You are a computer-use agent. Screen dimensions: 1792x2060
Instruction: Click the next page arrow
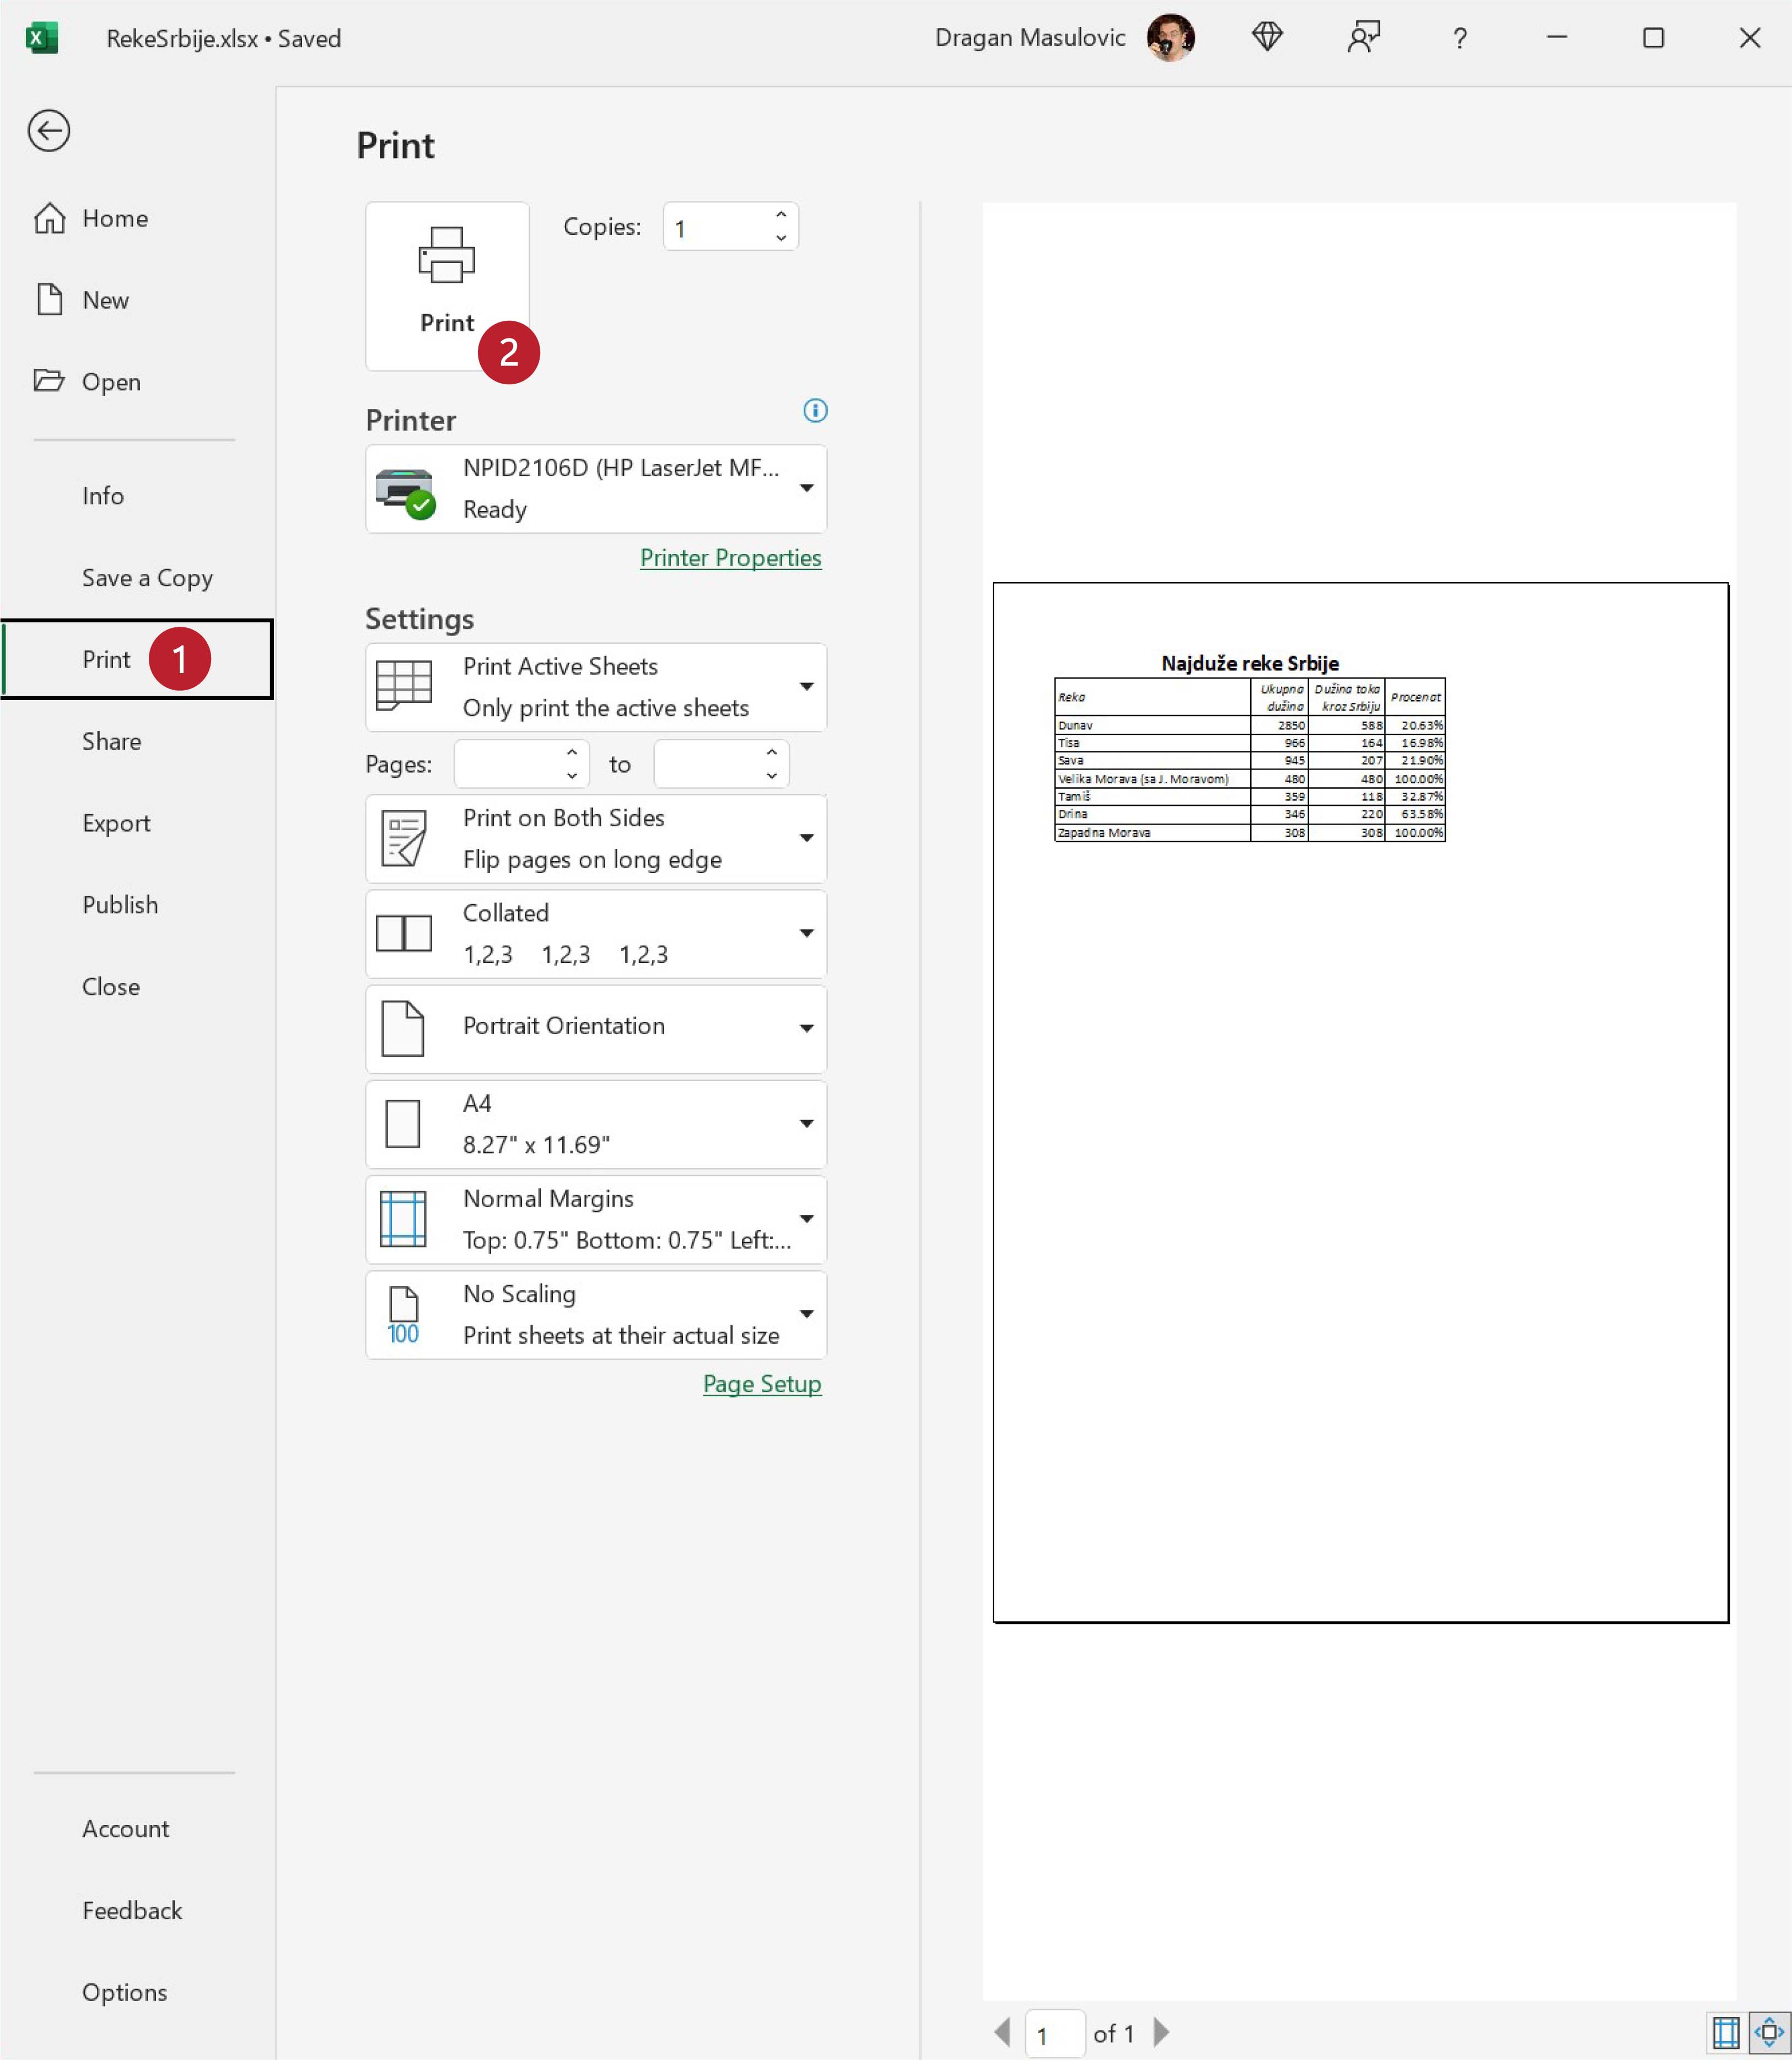(x=1161, y=2032)
